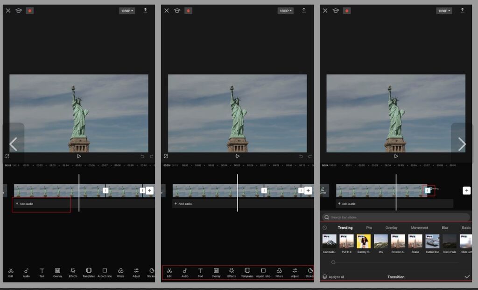Screen dimensions: 478x290
Task: Play the preview in the third screen
Action: tap(396, 156)
